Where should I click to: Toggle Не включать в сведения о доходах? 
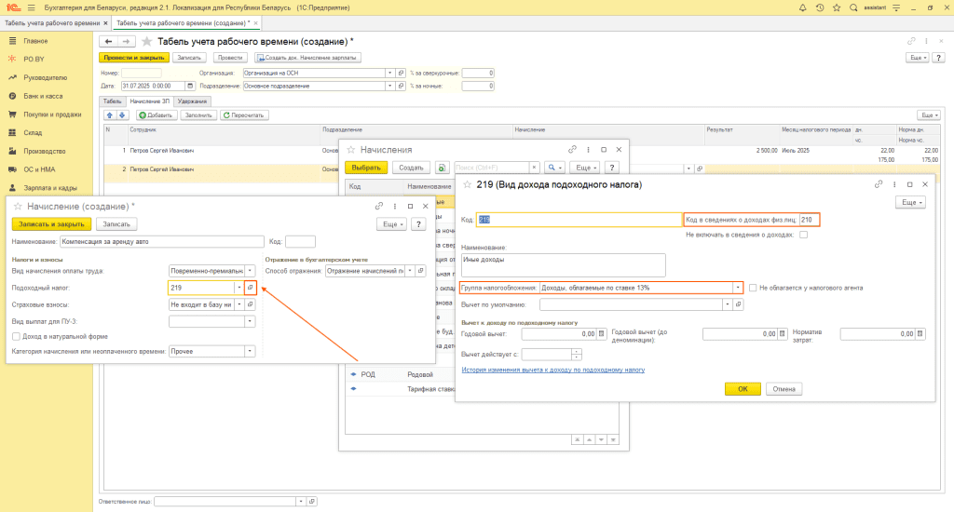(x=804, y=235)
